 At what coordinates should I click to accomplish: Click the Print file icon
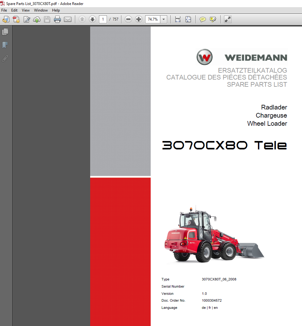pyautogui.click(x=57, y=19)
